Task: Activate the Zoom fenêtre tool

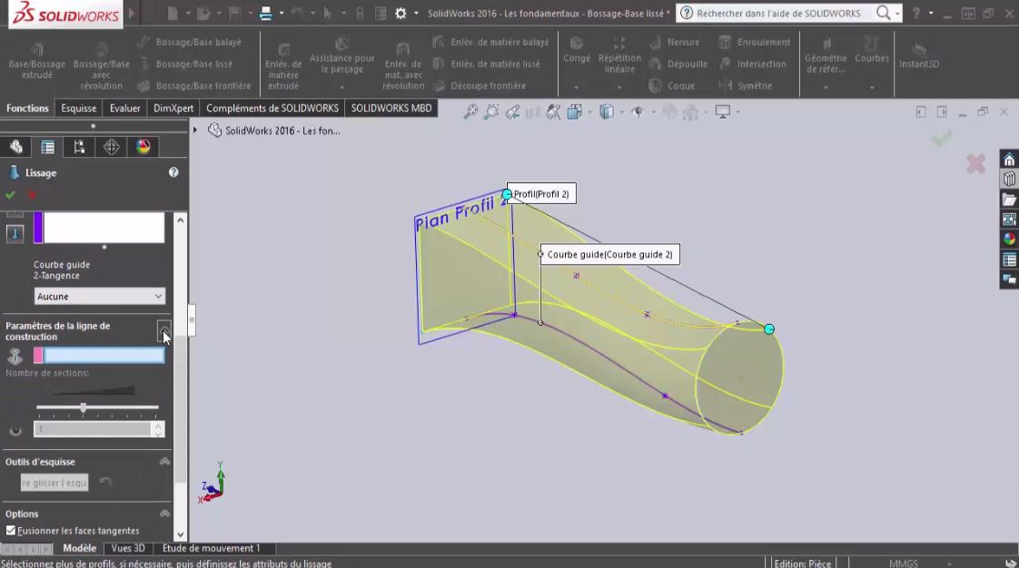Action: pyautogui.click(x=490, y=111)
